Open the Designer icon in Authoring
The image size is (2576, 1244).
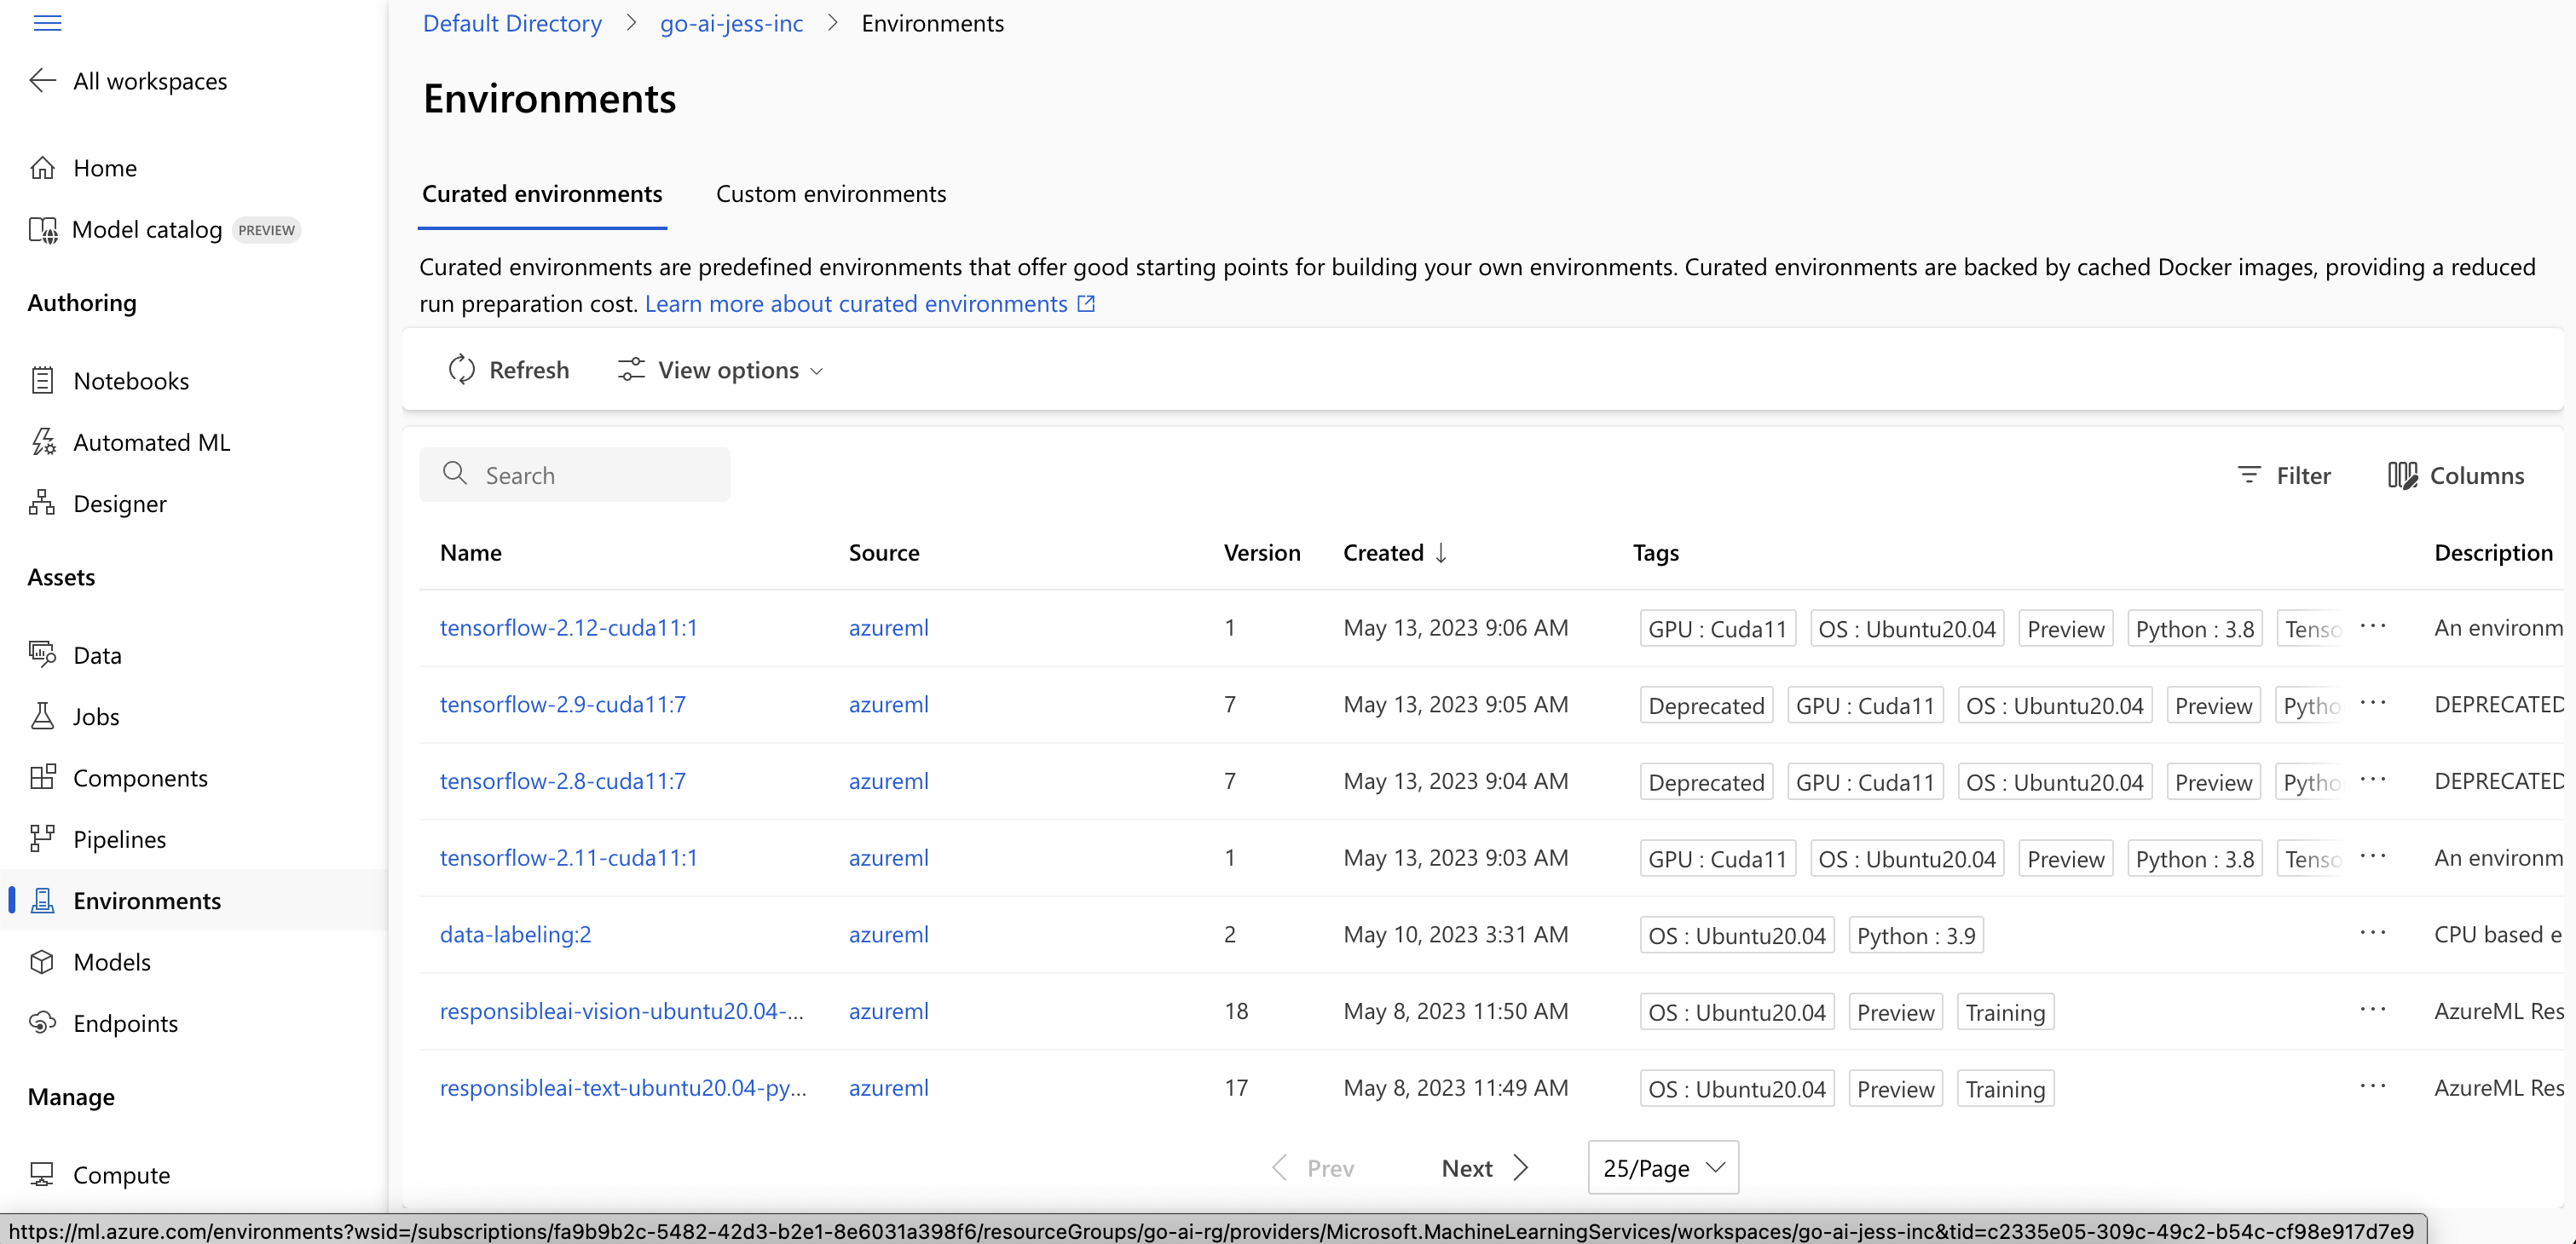click(x=42, y=503)
